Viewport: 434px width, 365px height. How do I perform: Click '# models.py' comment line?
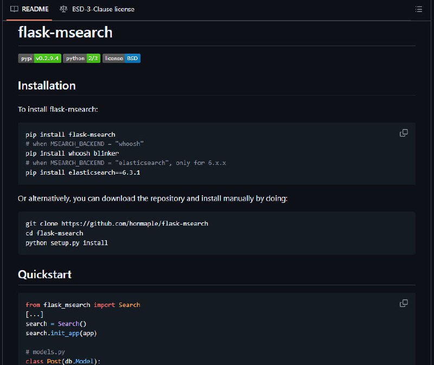(45, 352)
